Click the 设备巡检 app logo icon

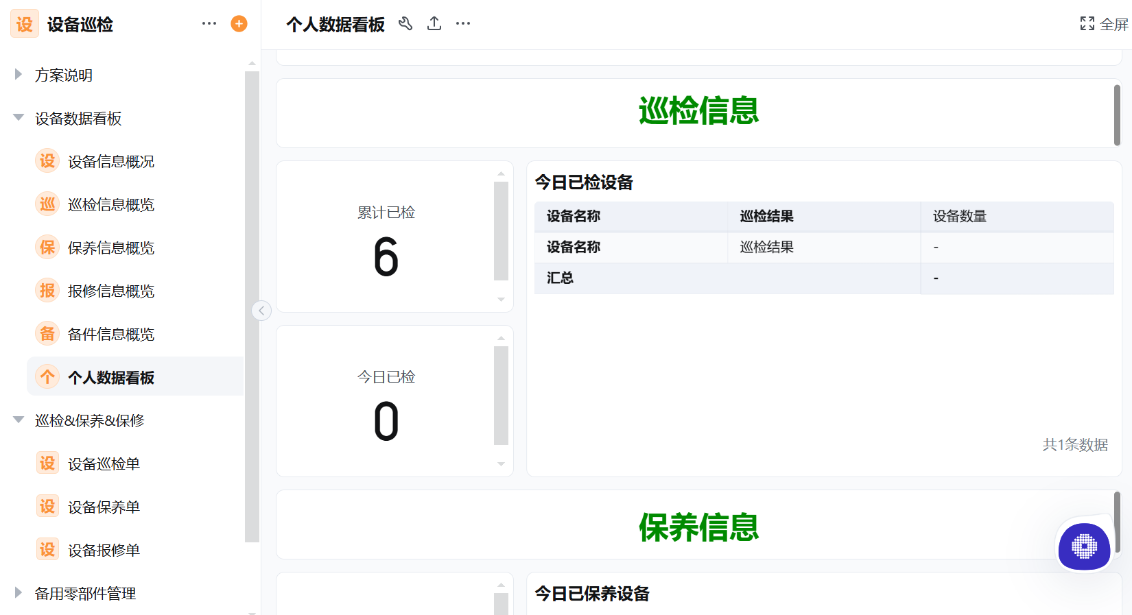24,23
